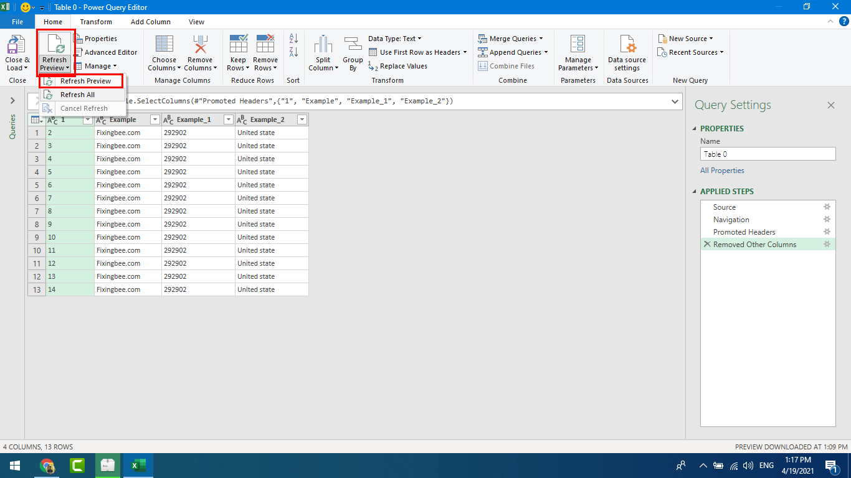Sort ascending using the A-Z icon
The height and width of the screenshot is (478, 851).
click(x=293, y=39)
